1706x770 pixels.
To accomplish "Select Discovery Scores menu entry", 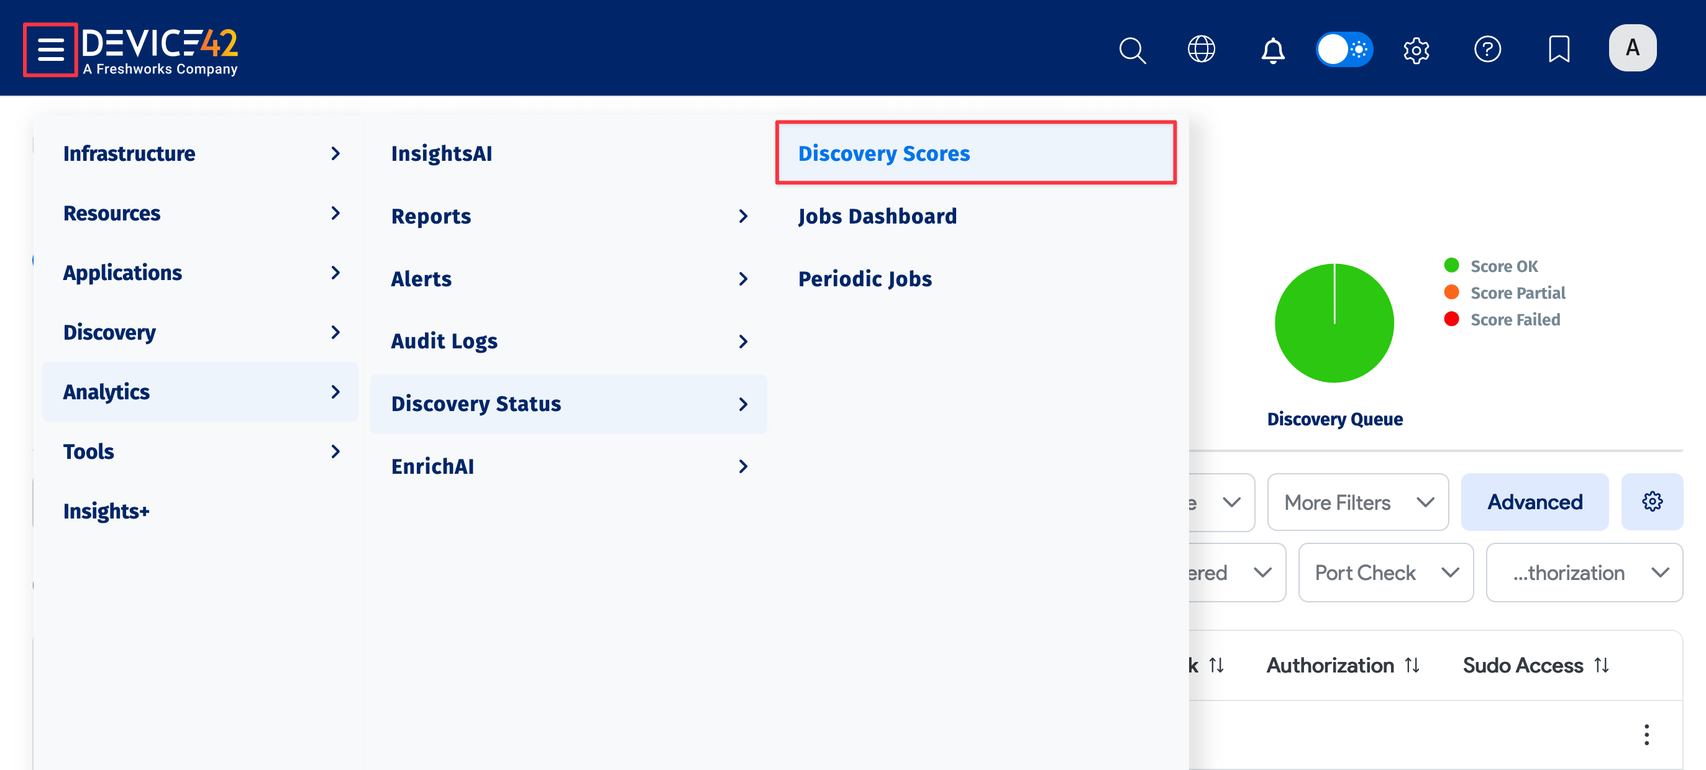I will [x=884, y=153].
